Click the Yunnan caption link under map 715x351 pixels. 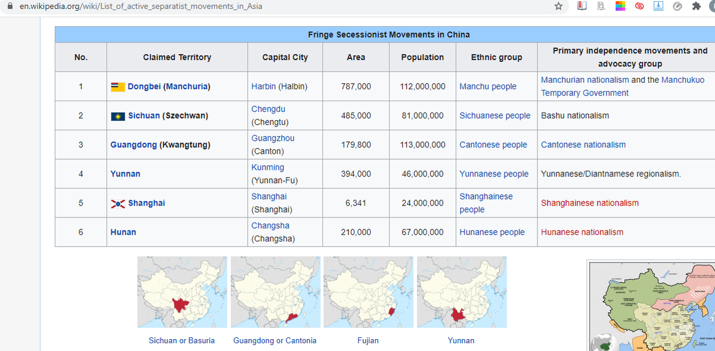point(461,341)
